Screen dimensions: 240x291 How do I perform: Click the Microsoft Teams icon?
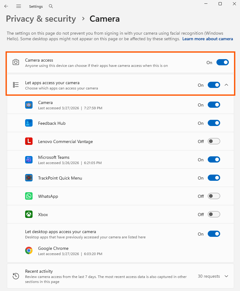pyautogui.click(x=29, y=159)
